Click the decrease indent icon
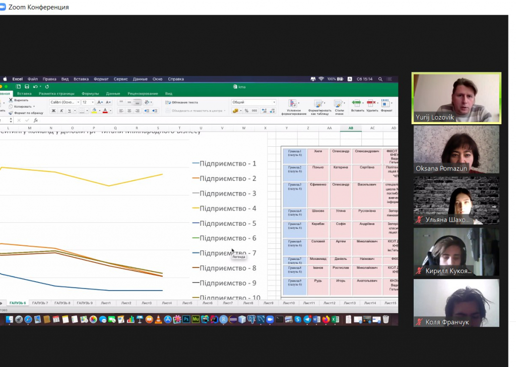The height and width of the screenshot is (367, 516). 147,111
